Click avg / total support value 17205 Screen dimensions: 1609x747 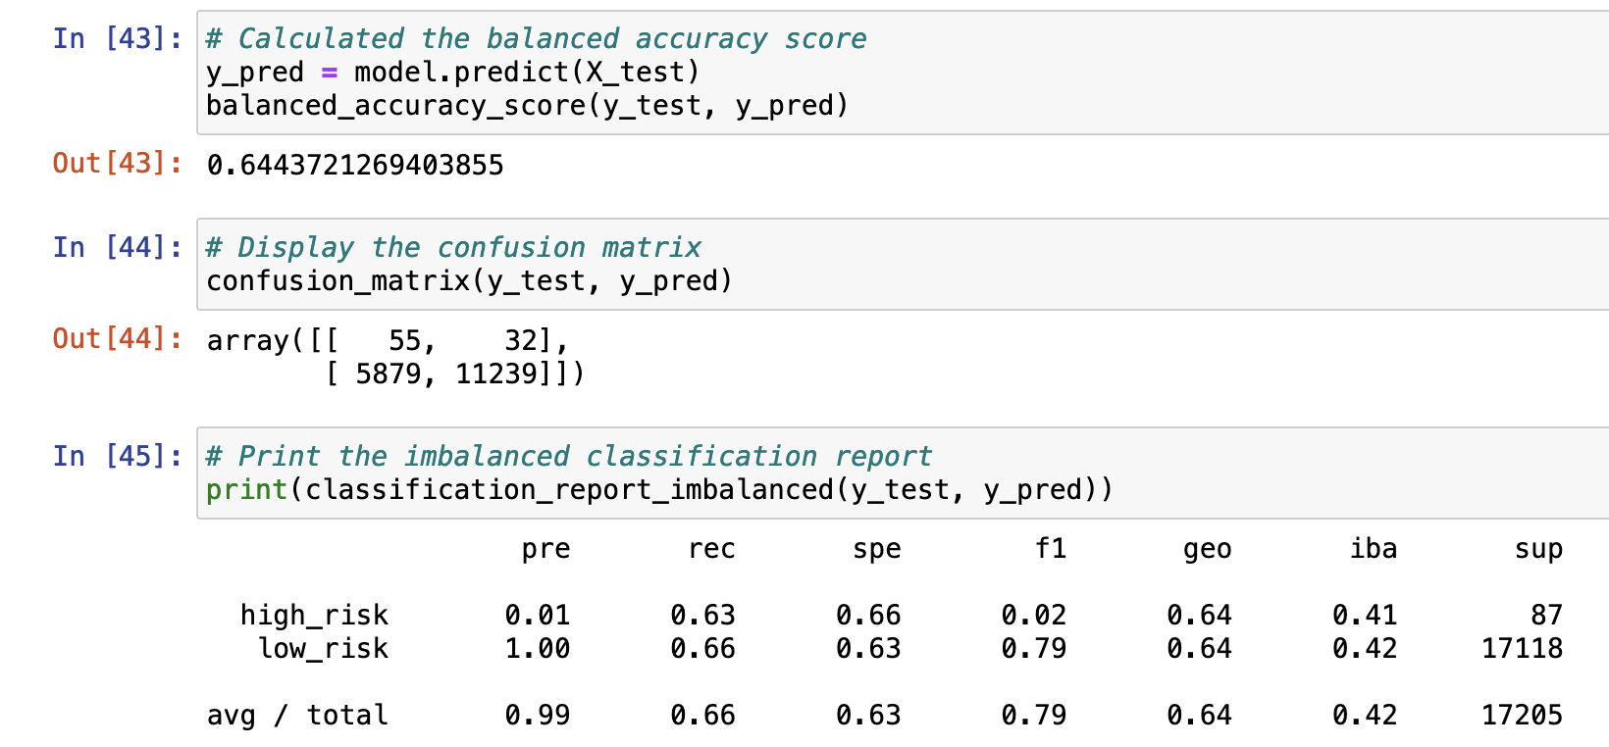[x=1523, y=716]
